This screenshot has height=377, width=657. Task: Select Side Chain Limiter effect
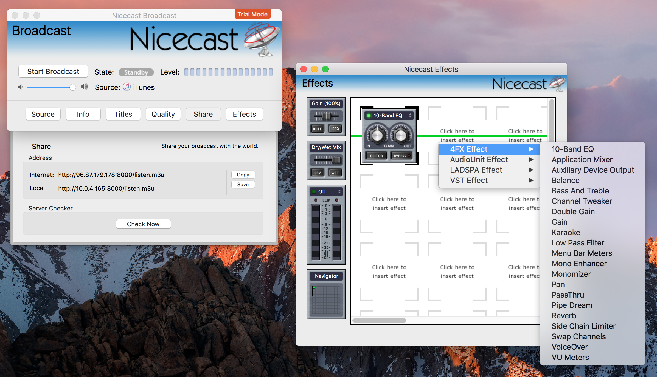592,326
